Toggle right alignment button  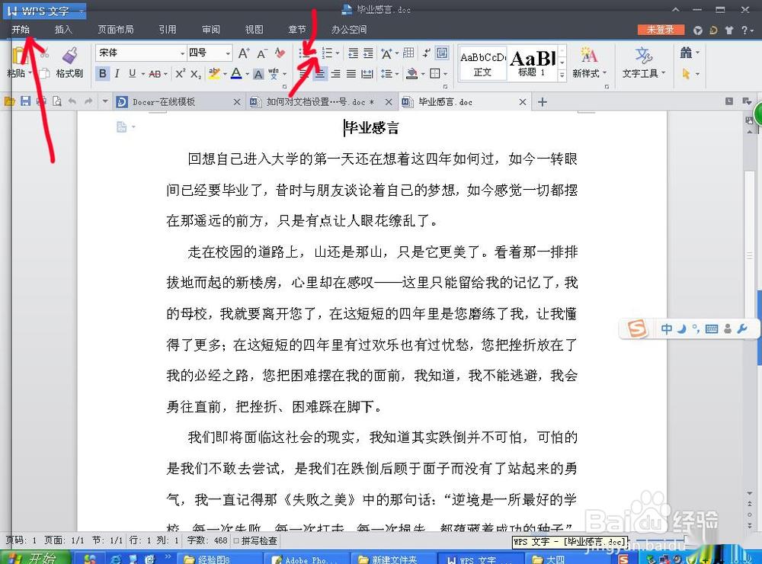[x=335, y=74]
